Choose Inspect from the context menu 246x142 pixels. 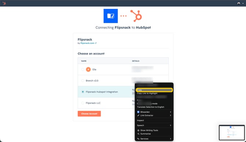click(x=154, y=120)
